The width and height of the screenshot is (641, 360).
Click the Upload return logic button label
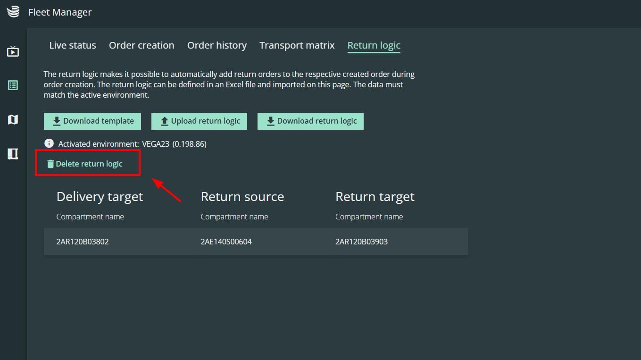pos(206,121)
